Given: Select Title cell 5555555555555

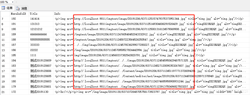Looking at the screenshot, I should click(41, 40).
